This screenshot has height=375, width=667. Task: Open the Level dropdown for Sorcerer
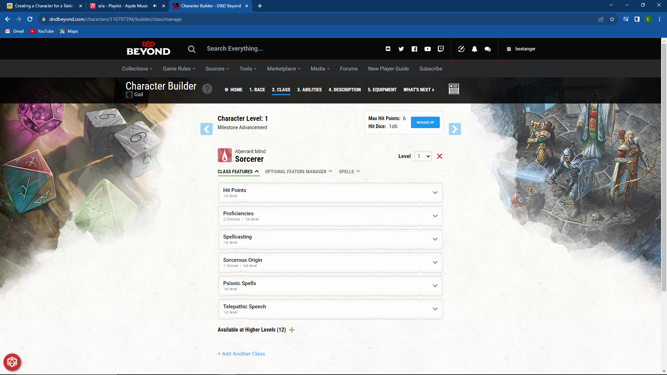(423, 156)
